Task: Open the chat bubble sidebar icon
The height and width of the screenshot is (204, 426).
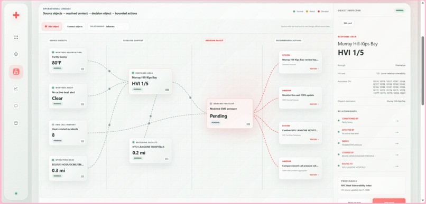Action: [16, 105]
